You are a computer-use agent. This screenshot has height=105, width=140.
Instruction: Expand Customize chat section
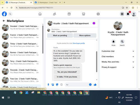(118, 51)
